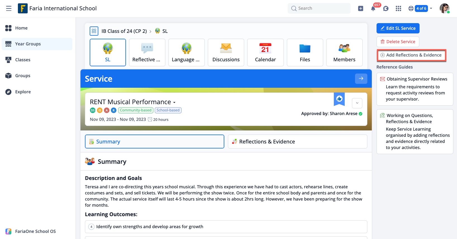This screenshot has width=457, height=239.
Task: Open Obtaining Supervisor Reviews guide
Action: [x=416, y=79]
